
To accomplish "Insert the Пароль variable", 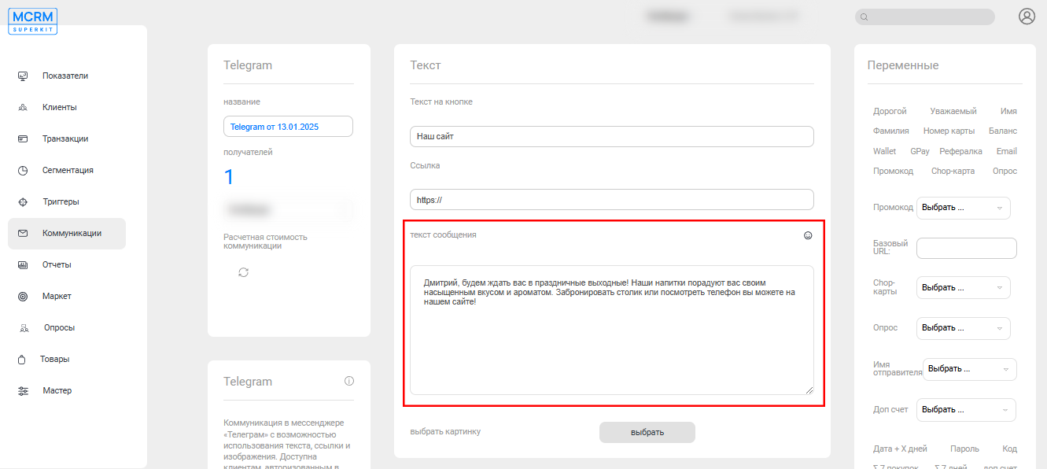I will click(964, 449).
